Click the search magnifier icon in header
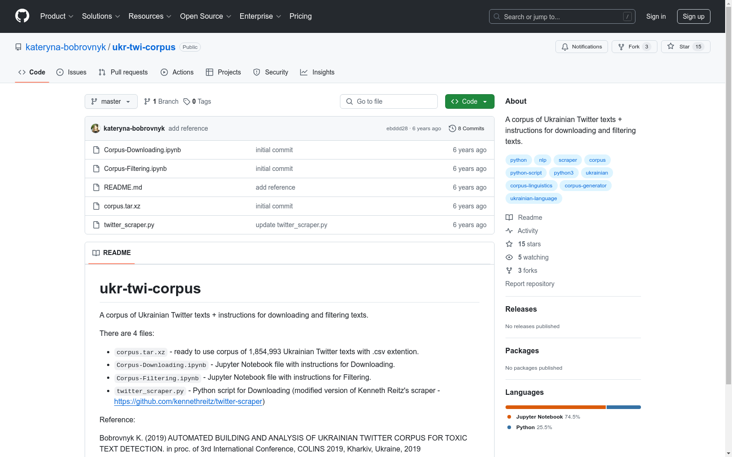 497,16
